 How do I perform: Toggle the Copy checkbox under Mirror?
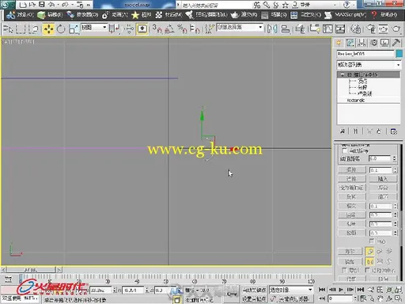[x=344, y=270]
